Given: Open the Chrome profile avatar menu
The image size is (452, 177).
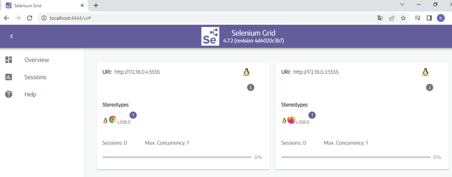Looking at the screenshot, I should 441,18.
